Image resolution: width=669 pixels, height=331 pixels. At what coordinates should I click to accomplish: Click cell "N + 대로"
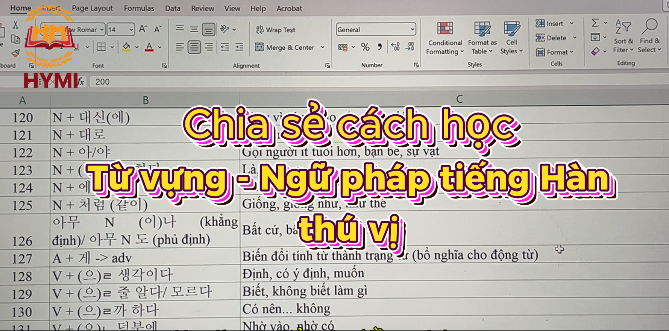(x=145, y=135)
